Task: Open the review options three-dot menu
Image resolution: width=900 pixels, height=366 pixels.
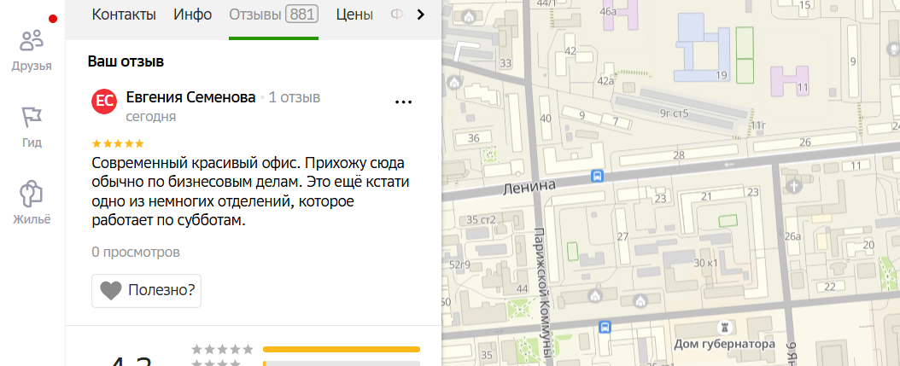Action: 404,102
